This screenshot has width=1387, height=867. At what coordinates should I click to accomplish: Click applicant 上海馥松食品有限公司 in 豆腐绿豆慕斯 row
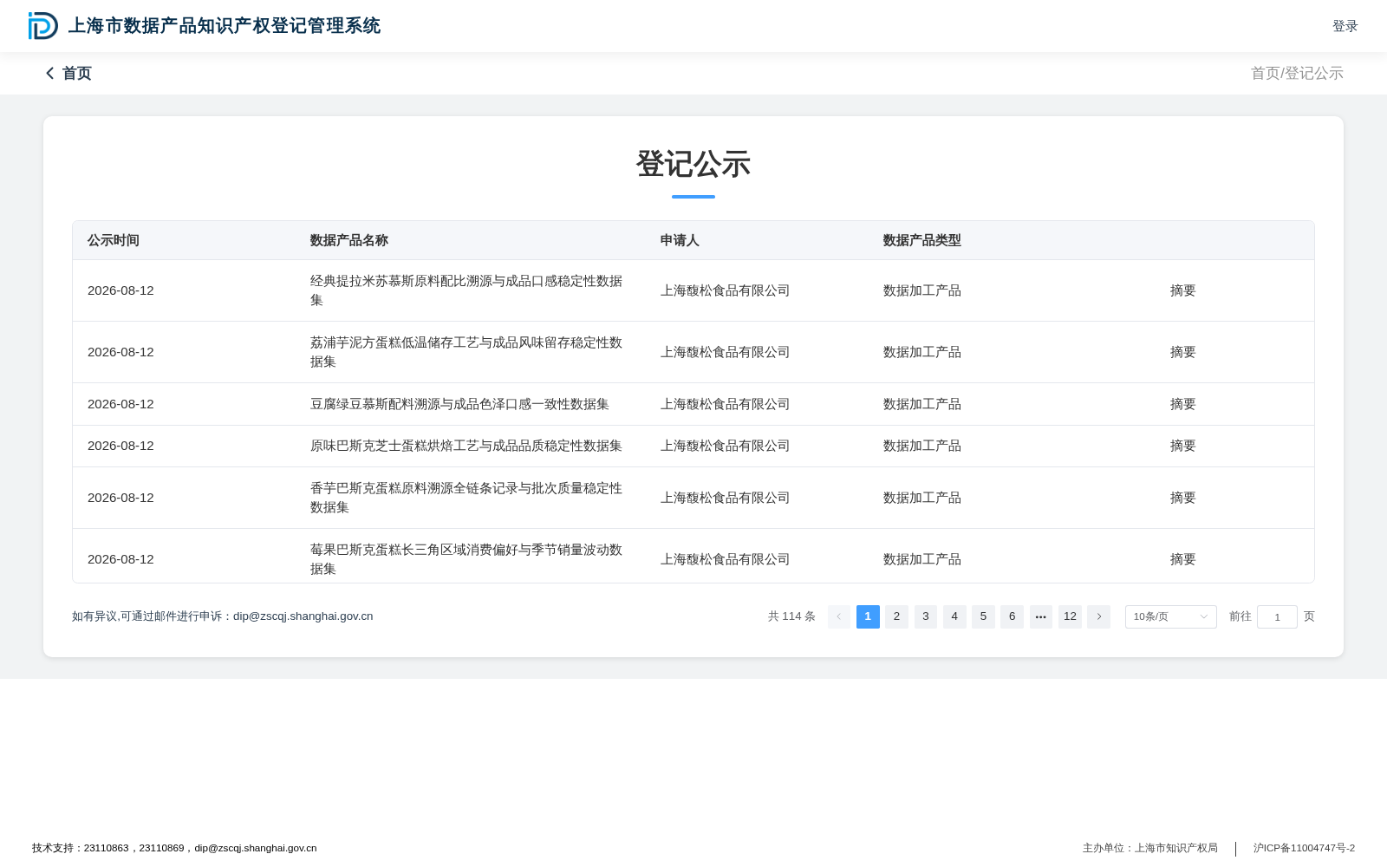(x=726, y=404)
